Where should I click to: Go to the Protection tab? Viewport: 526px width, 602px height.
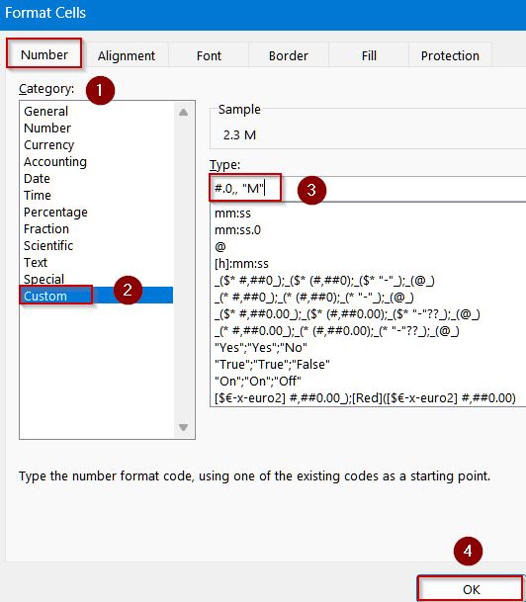tap(450, 55)
